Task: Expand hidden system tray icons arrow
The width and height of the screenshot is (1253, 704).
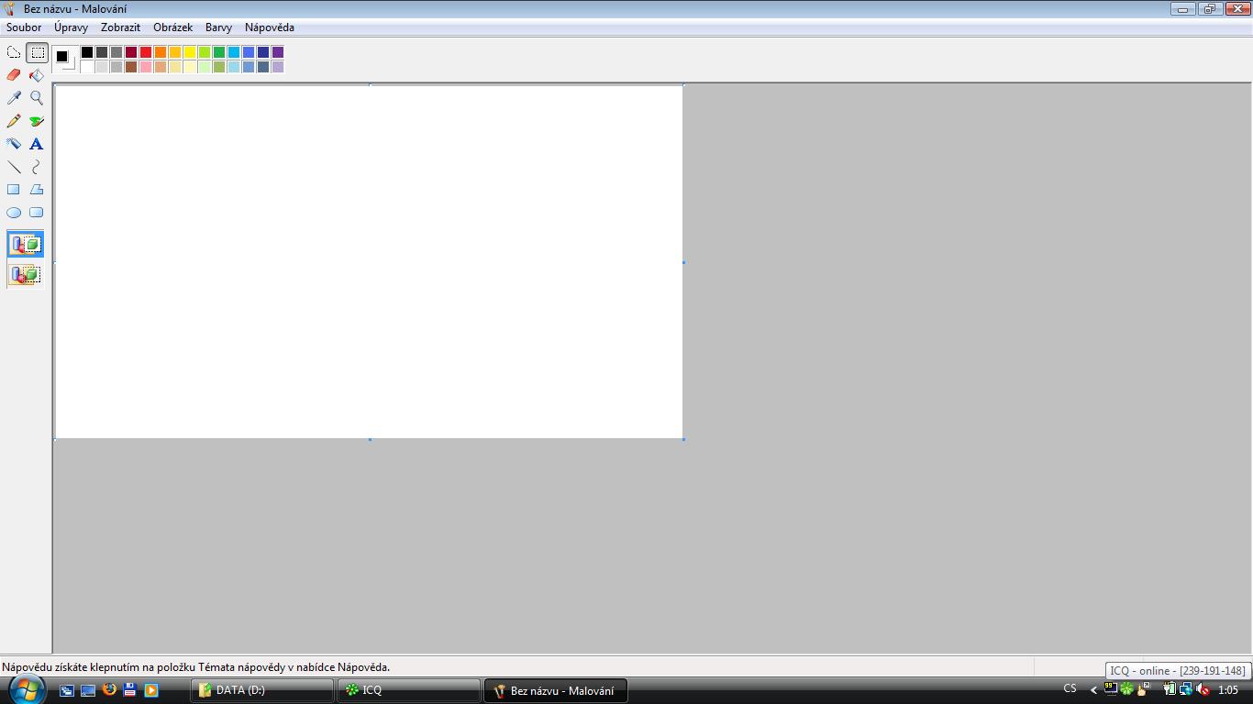Action: (1093, 690)
